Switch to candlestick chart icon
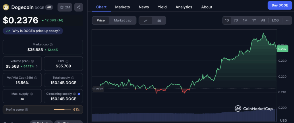This screenshot has width=294, height=123. (159, 21)
